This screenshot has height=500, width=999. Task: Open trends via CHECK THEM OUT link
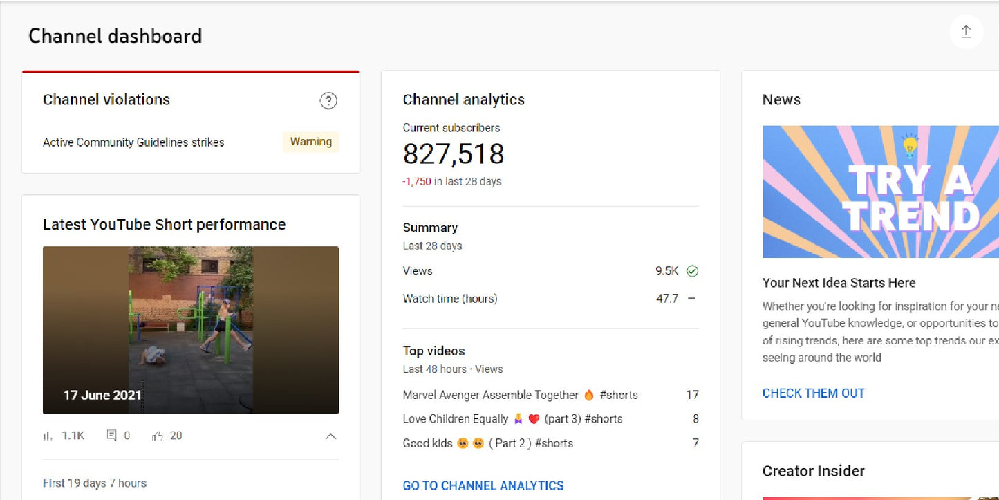point(813,393)
